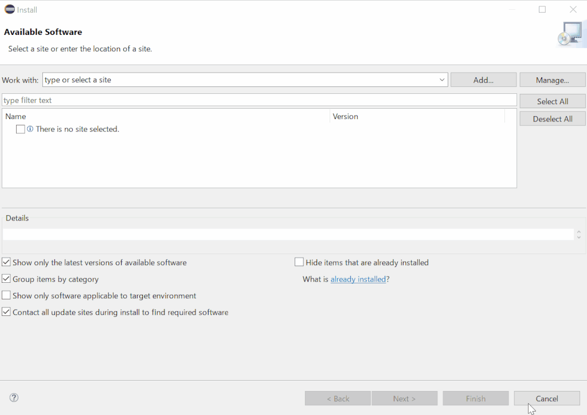Viewport: 587px width, 415px height.
Task: Tick the checkbox next to 'There is no site selected'
Action: [x=21, y=129]
